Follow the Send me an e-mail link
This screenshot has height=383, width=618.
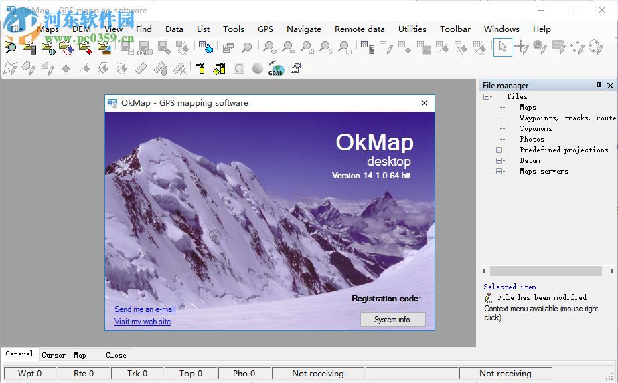point(145,309)
